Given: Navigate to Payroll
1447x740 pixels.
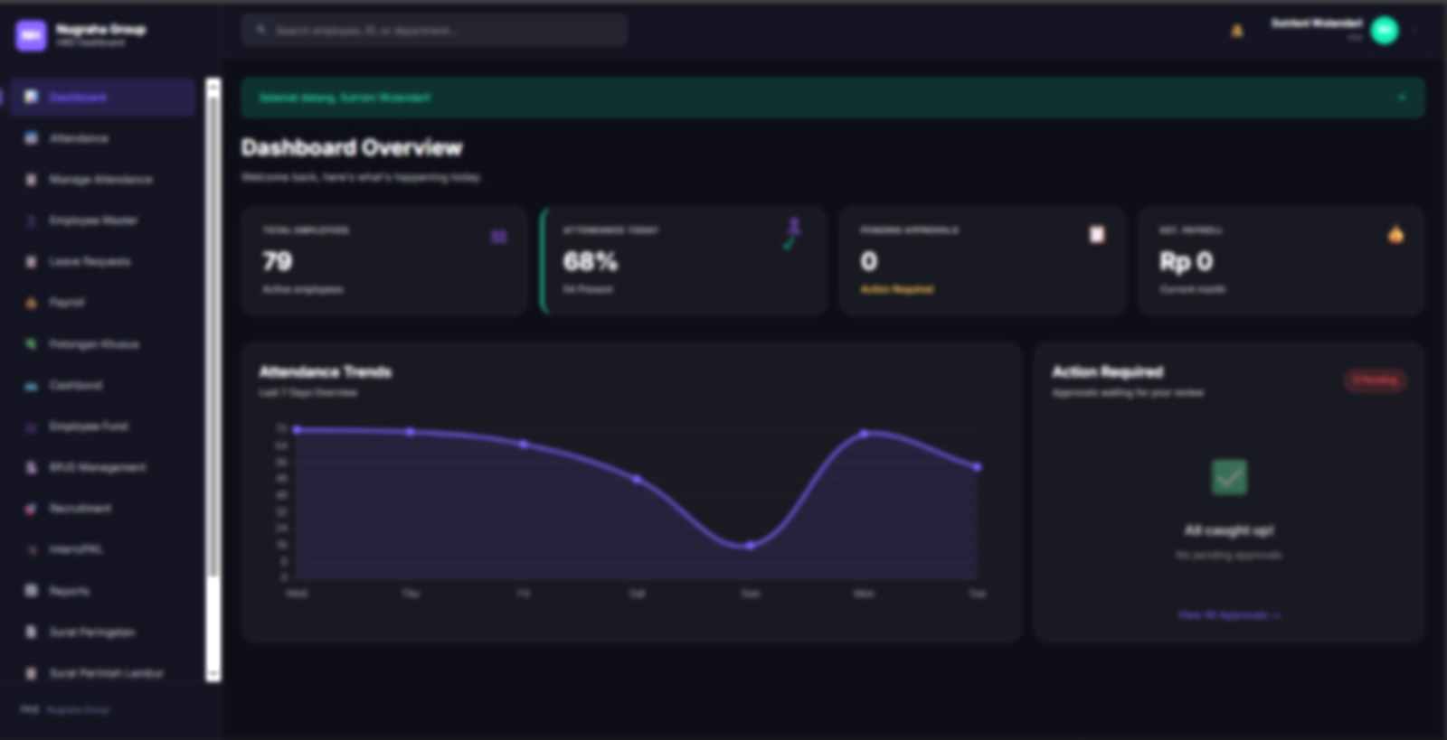Looking at the screenshot, I should coord(102,303).
